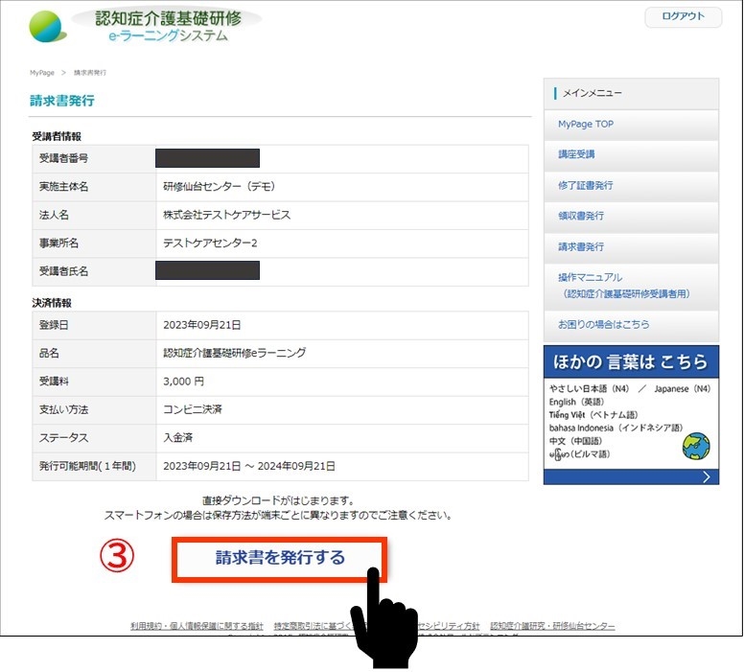
Task: Click the arrow chevron on the language banner
Action: pyautogui.click(x=706, y=477)
